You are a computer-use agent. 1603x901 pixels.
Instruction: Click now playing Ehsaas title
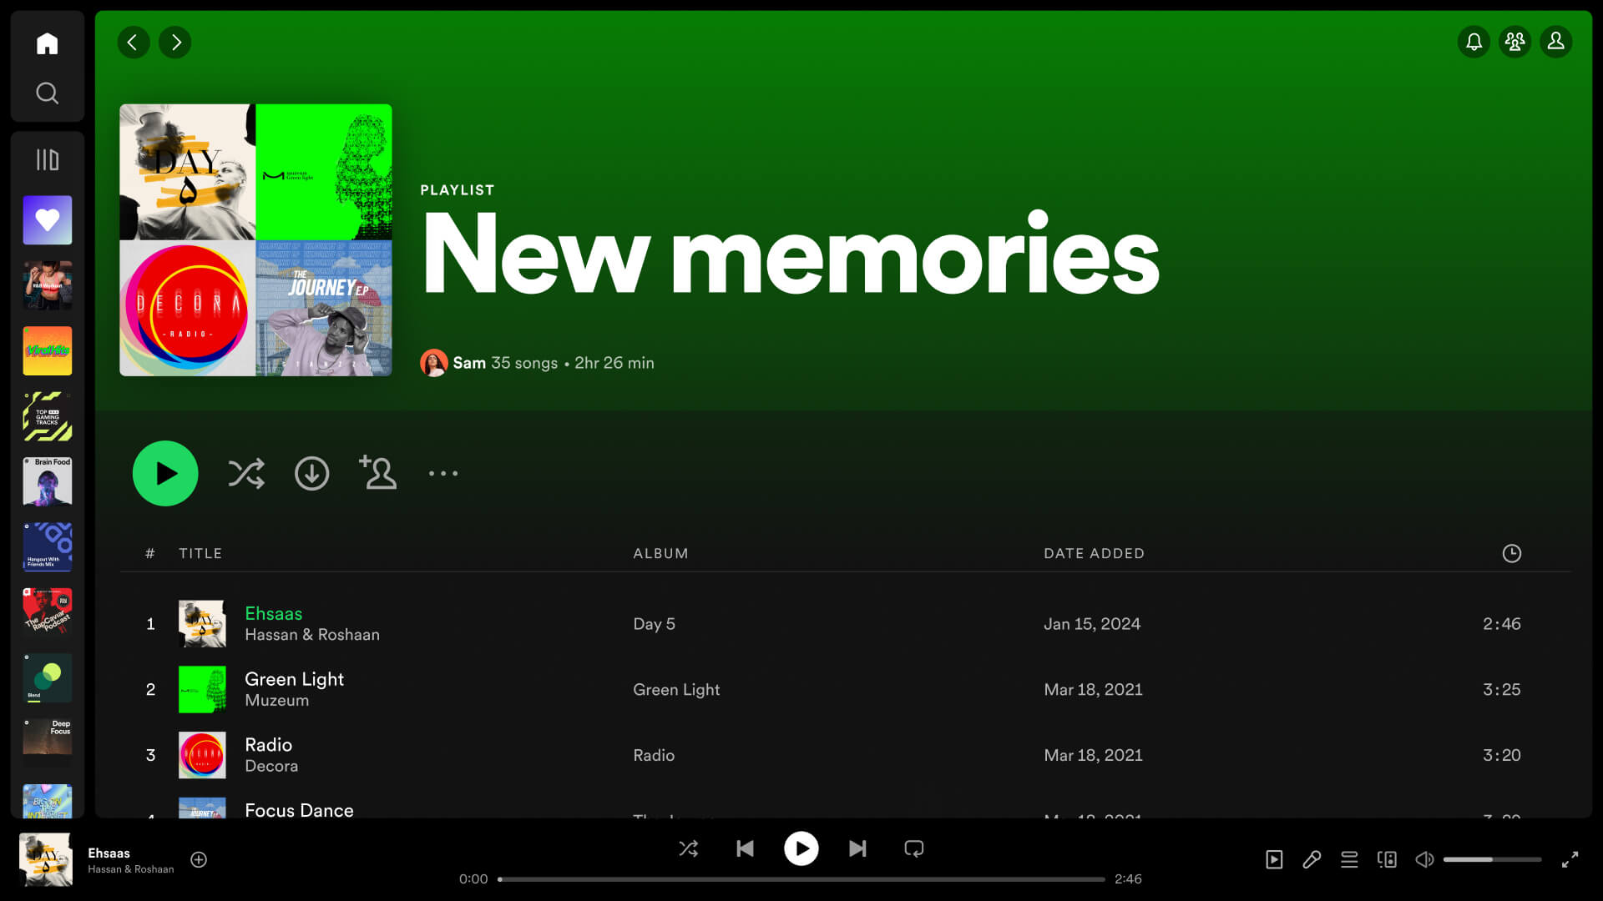(109, 853)
